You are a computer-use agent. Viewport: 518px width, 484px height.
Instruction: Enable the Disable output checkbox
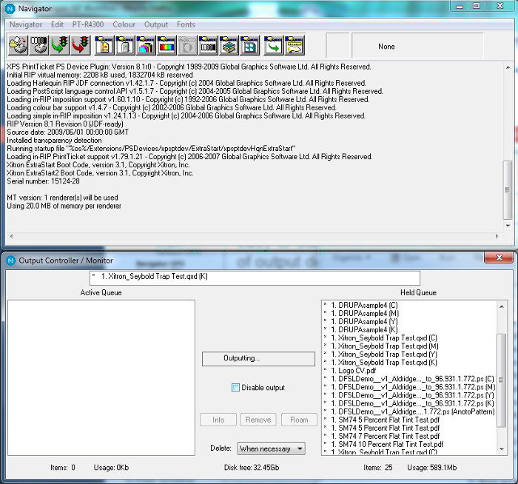coord(235,388)
